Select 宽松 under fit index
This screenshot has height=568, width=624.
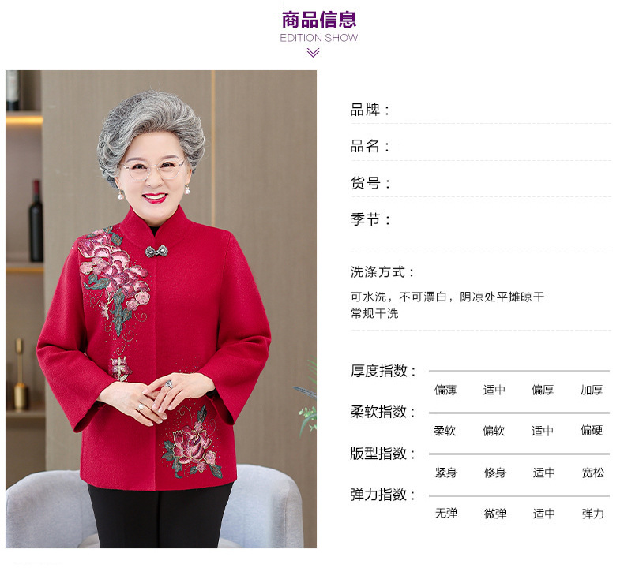(593, 473)
